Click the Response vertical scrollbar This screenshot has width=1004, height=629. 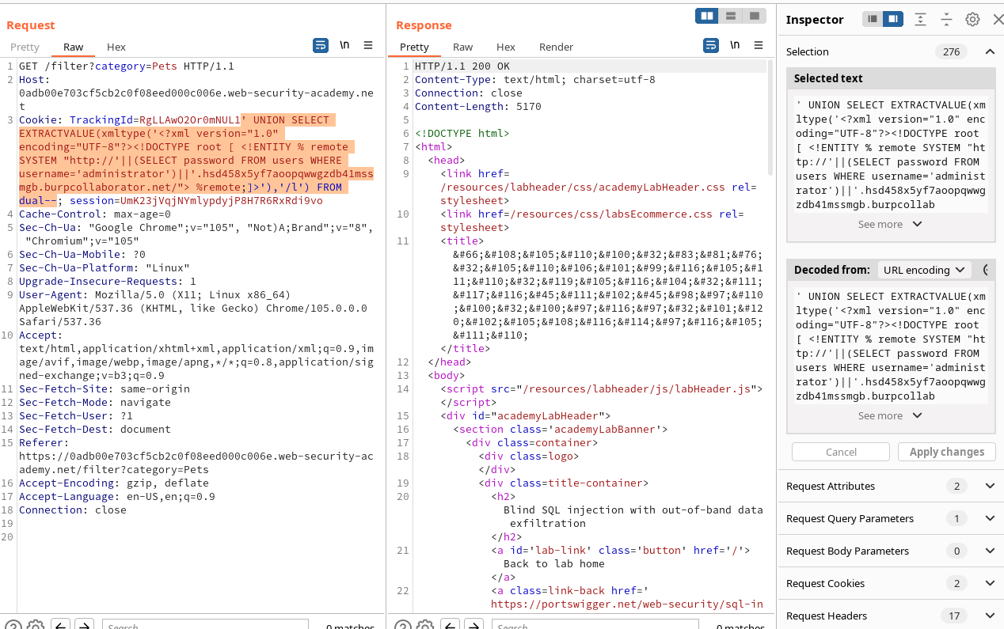(x=771, y=116)
